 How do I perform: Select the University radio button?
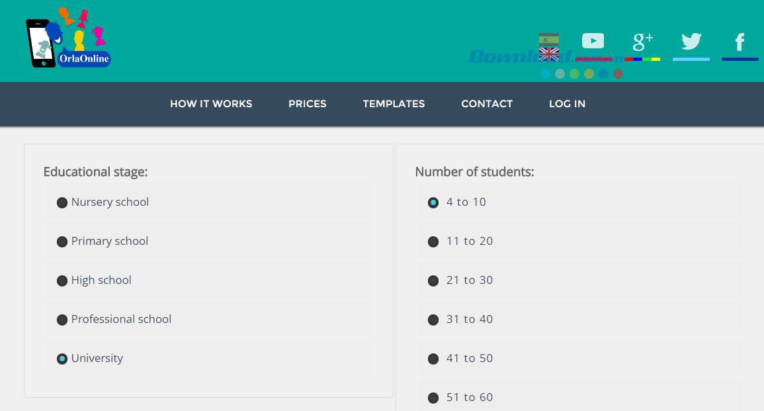click(x=62, y=359)
